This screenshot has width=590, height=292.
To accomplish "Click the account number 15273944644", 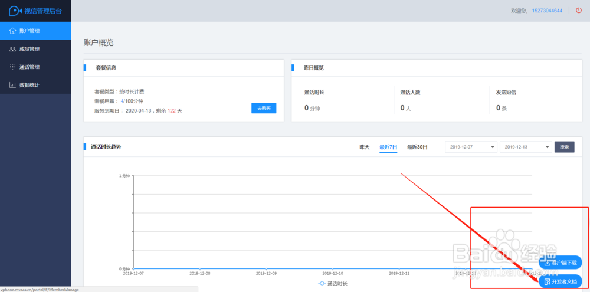I will pyautogui.click(x=547, y=11).
